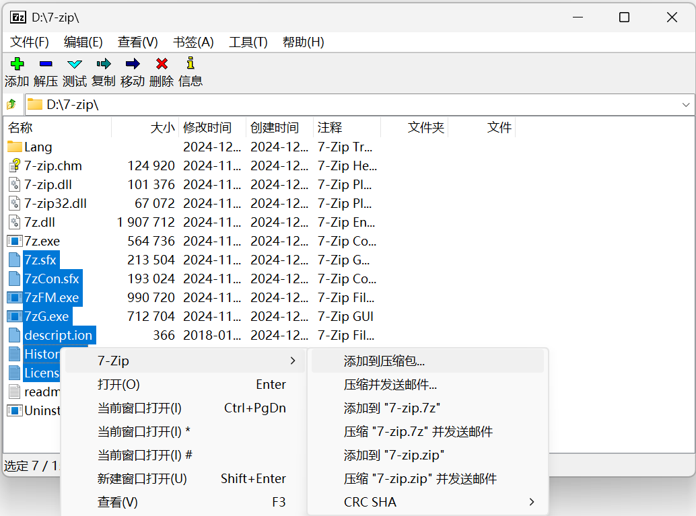The width and height of the screenshot is (696, 516).
Task: Click the up-folder icon beside address bar
Action: [x=11, y=105]
